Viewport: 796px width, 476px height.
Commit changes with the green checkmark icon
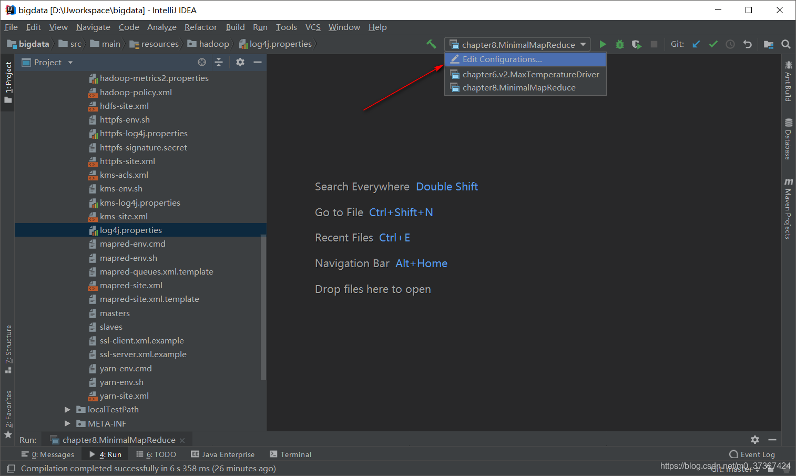(713, 44)
